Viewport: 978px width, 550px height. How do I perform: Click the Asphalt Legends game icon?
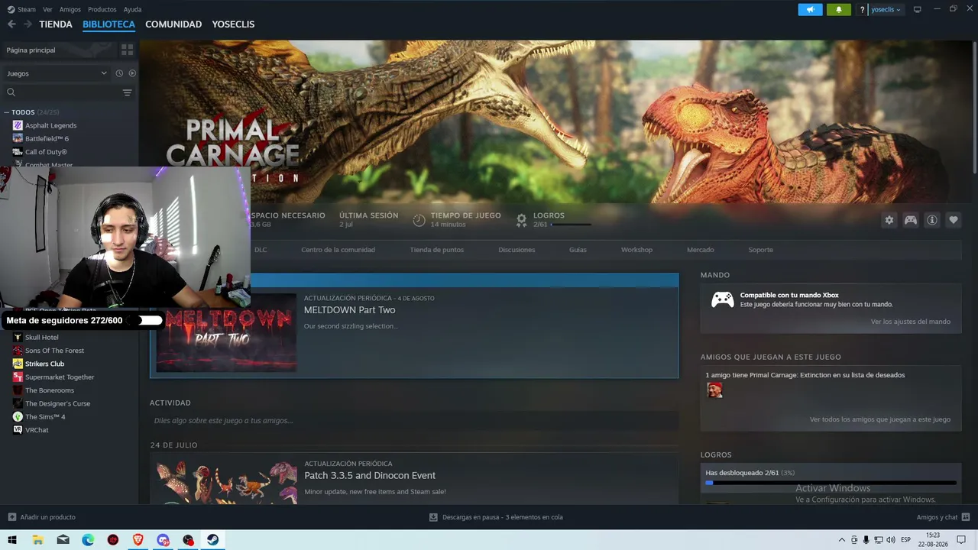click(x=18, y=125)
